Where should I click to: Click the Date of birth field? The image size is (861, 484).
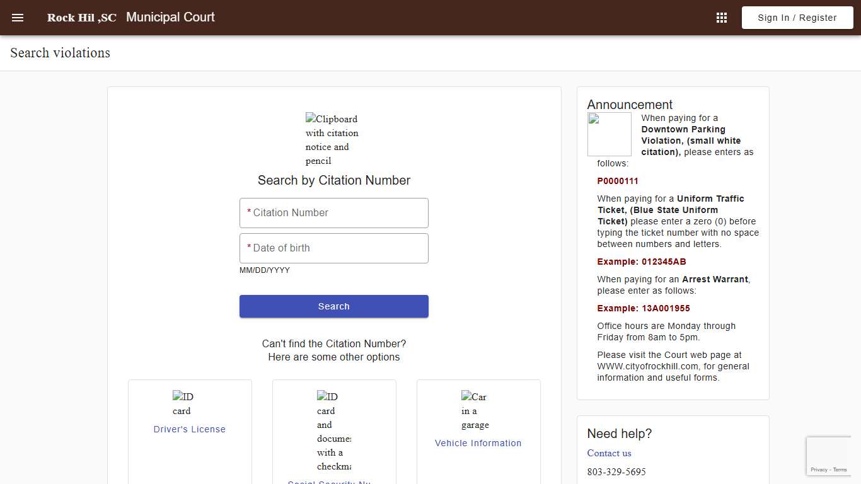click(x=333, y=248)
